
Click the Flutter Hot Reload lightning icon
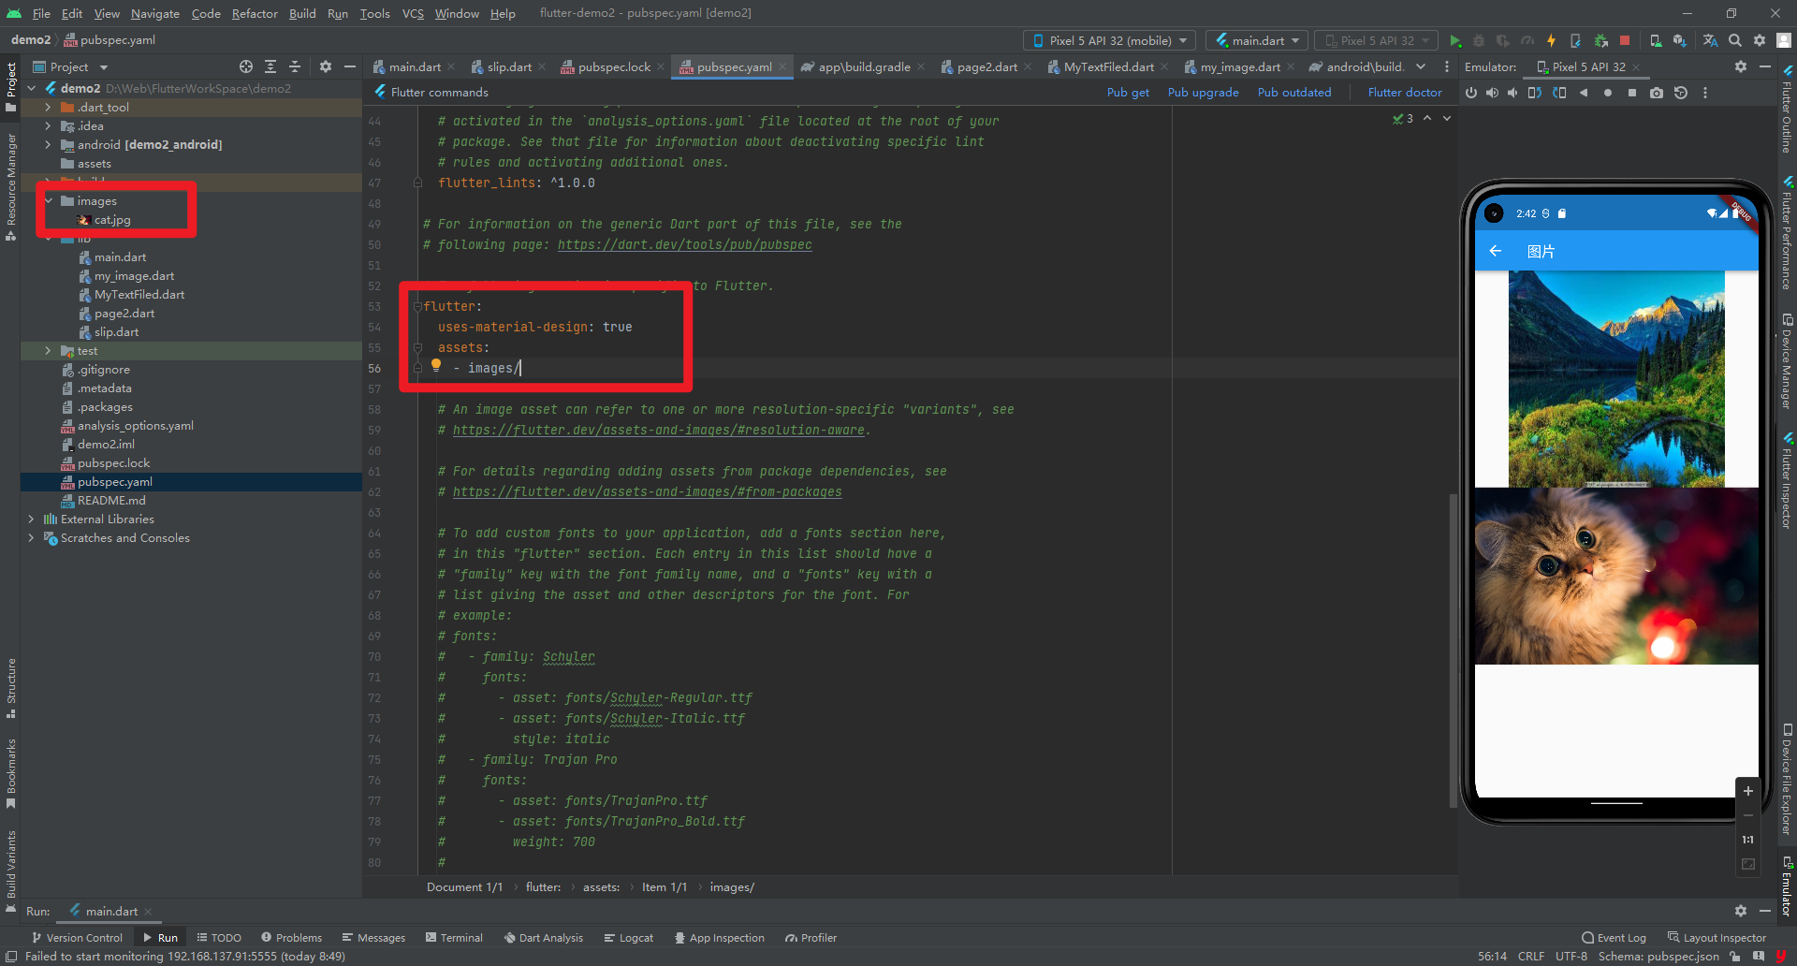tap(1551, 40)
